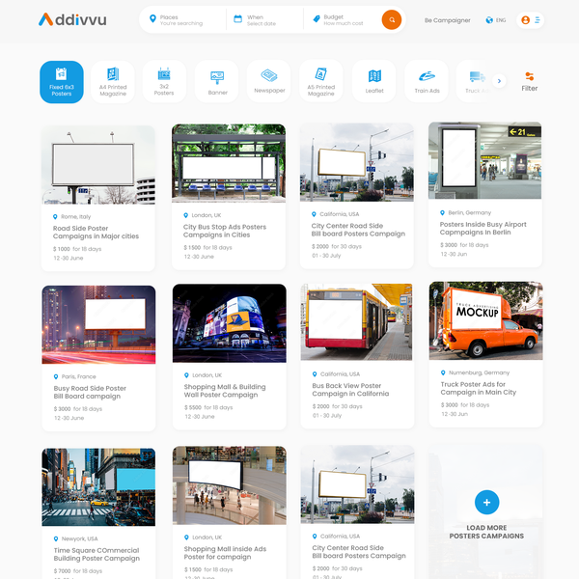Screen dimensions: 579x579
Task: Open Road Side Poster Campaigns title
Action: (x=96, y=232)
